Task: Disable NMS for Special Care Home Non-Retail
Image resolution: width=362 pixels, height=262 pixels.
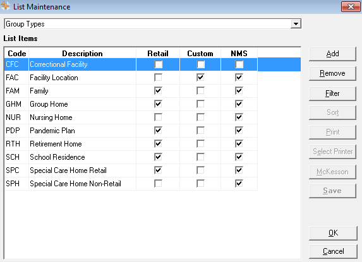Action: (x=239, y=183)
